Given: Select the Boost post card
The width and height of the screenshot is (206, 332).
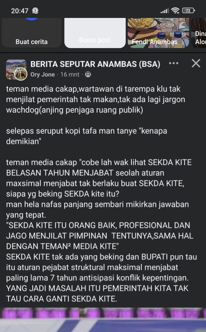Looking at the screenshot, I should (x=95, y=33).
